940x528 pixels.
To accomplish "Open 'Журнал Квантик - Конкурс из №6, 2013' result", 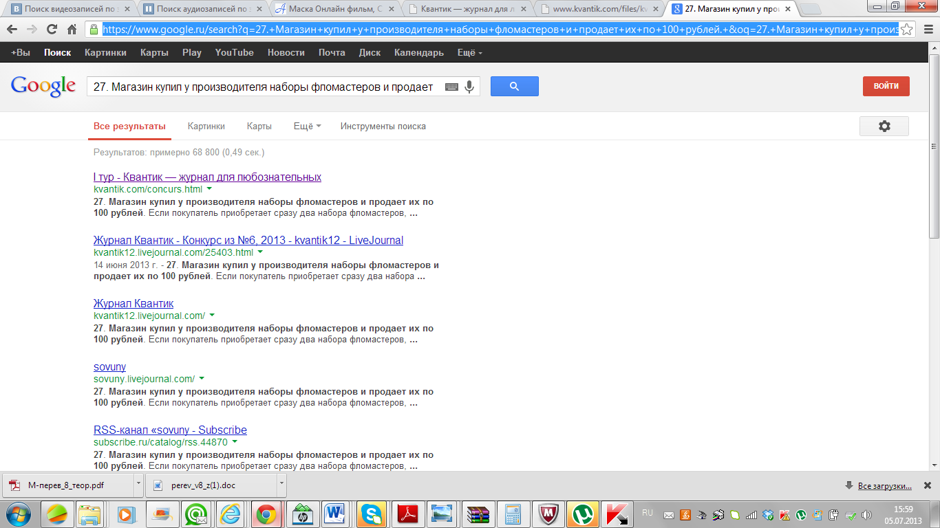I will 248,241.
